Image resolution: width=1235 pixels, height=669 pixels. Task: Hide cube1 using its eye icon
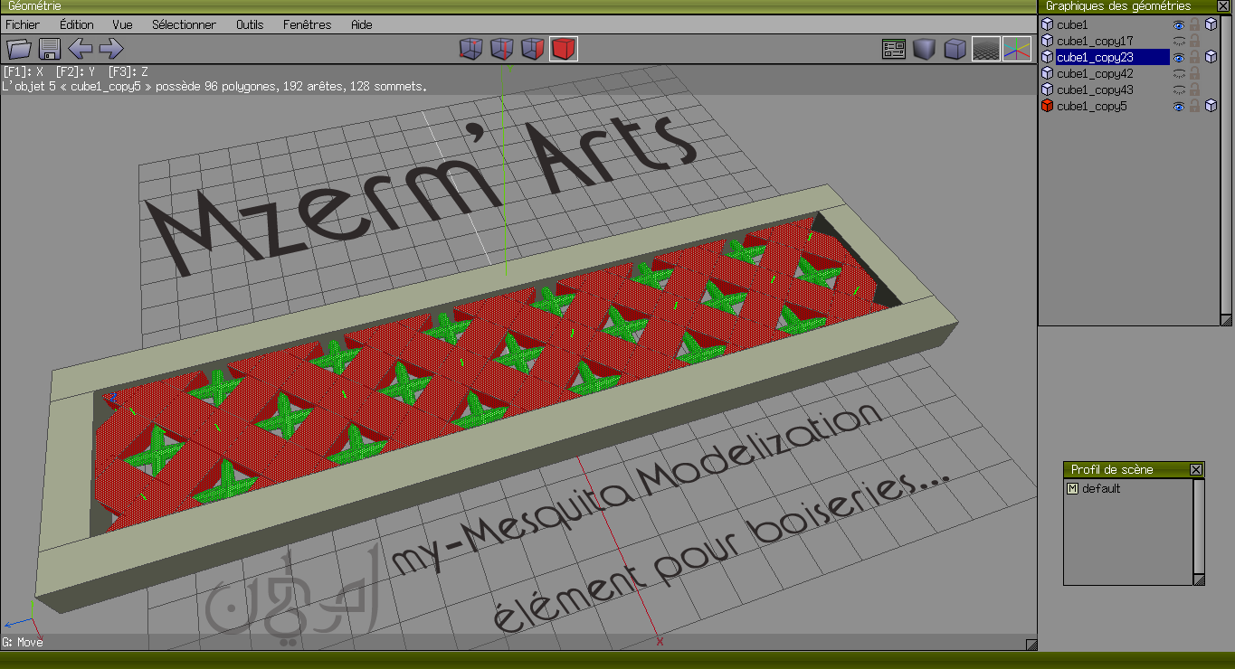tap(1179, 25)
